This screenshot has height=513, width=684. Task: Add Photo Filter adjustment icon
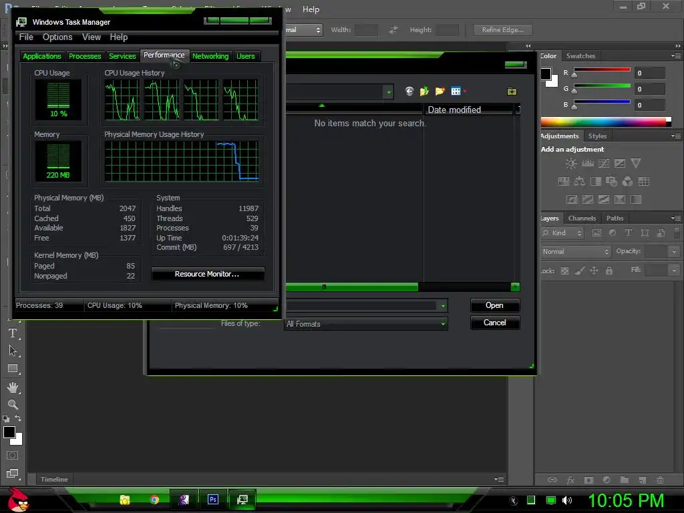coord(612,182)
